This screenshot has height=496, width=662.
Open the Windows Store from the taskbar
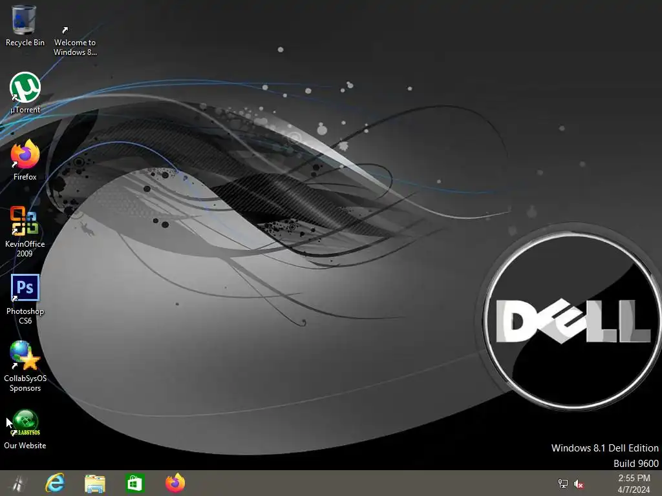click(x=135, y=483)
